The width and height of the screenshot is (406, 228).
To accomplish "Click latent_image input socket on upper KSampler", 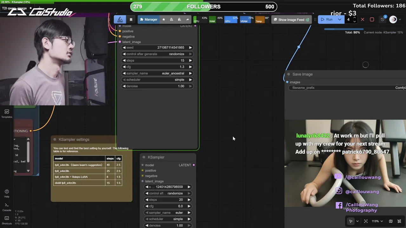I will coord(120,42).
